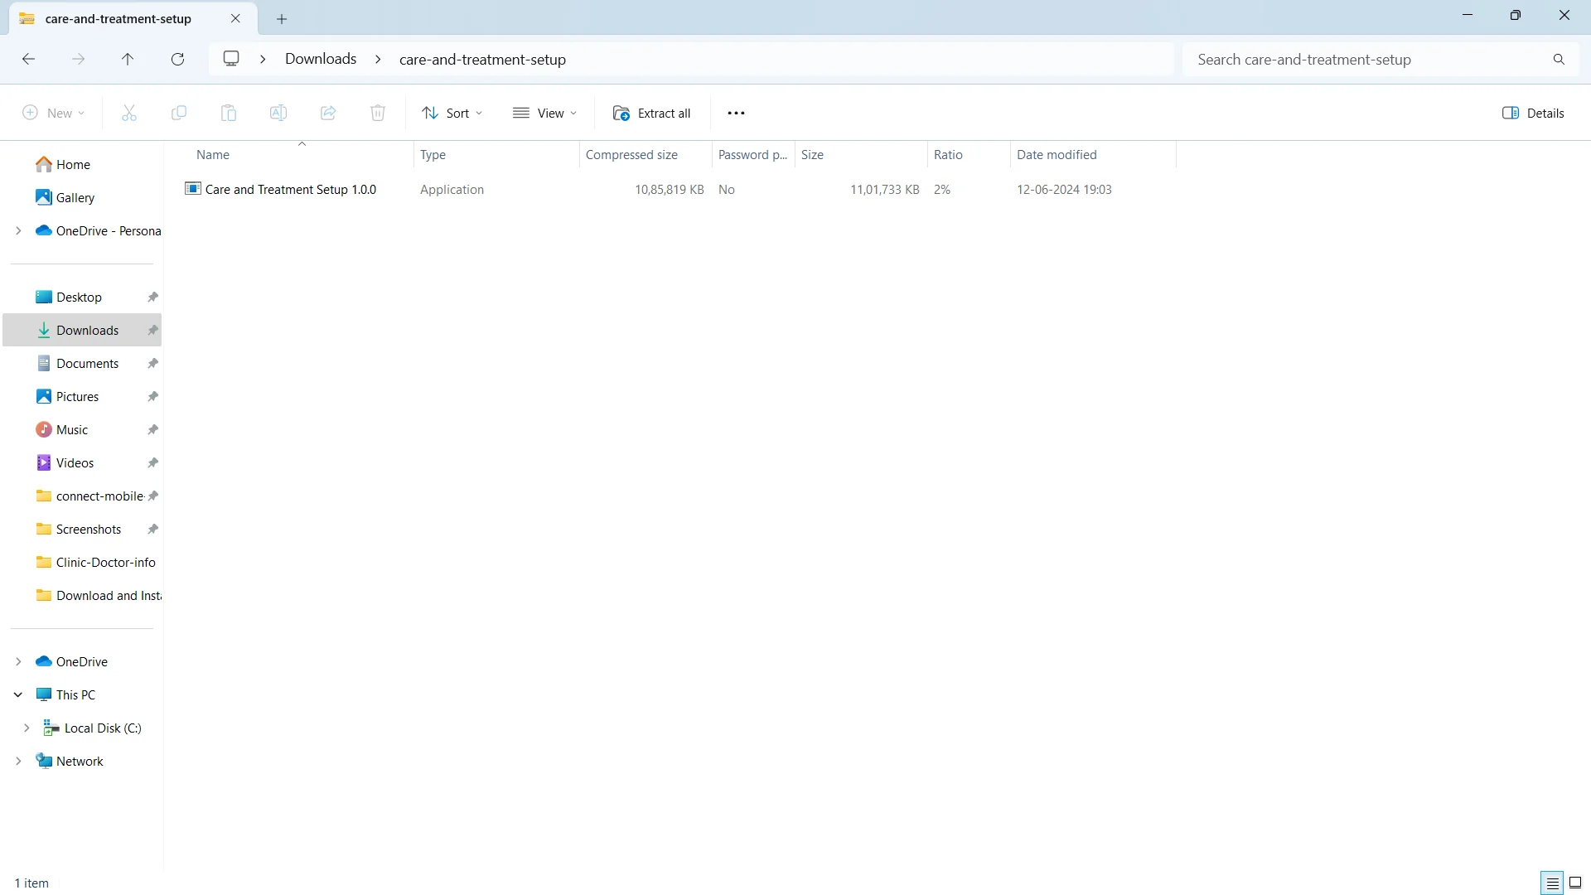1591x895 pixels.
Task: Go back with the left arrow
Action: pyautogui.click(x=28, y=60)
